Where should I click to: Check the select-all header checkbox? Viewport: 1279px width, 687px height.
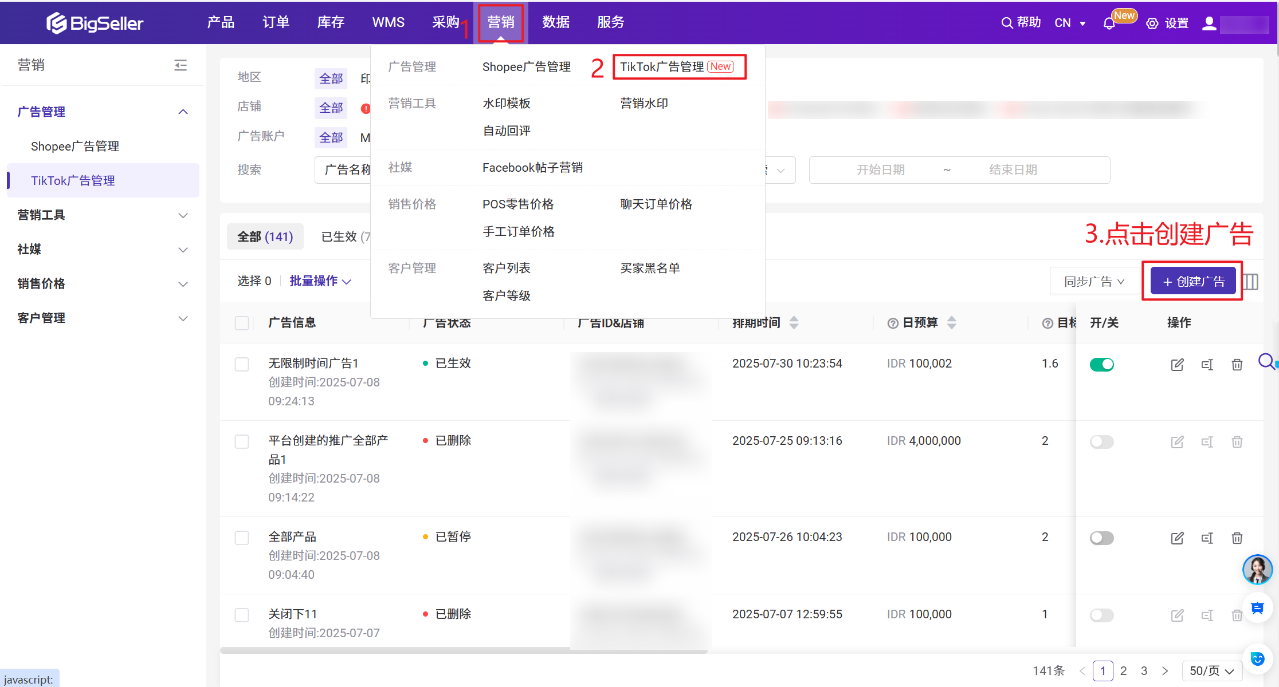(242, 323)
